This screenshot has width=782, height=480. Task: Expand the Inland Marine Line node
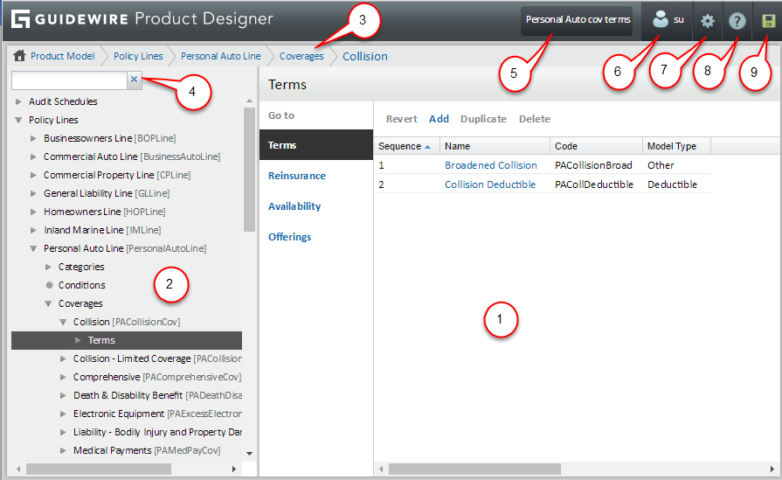pyautogui.click(x=33, y=230)
